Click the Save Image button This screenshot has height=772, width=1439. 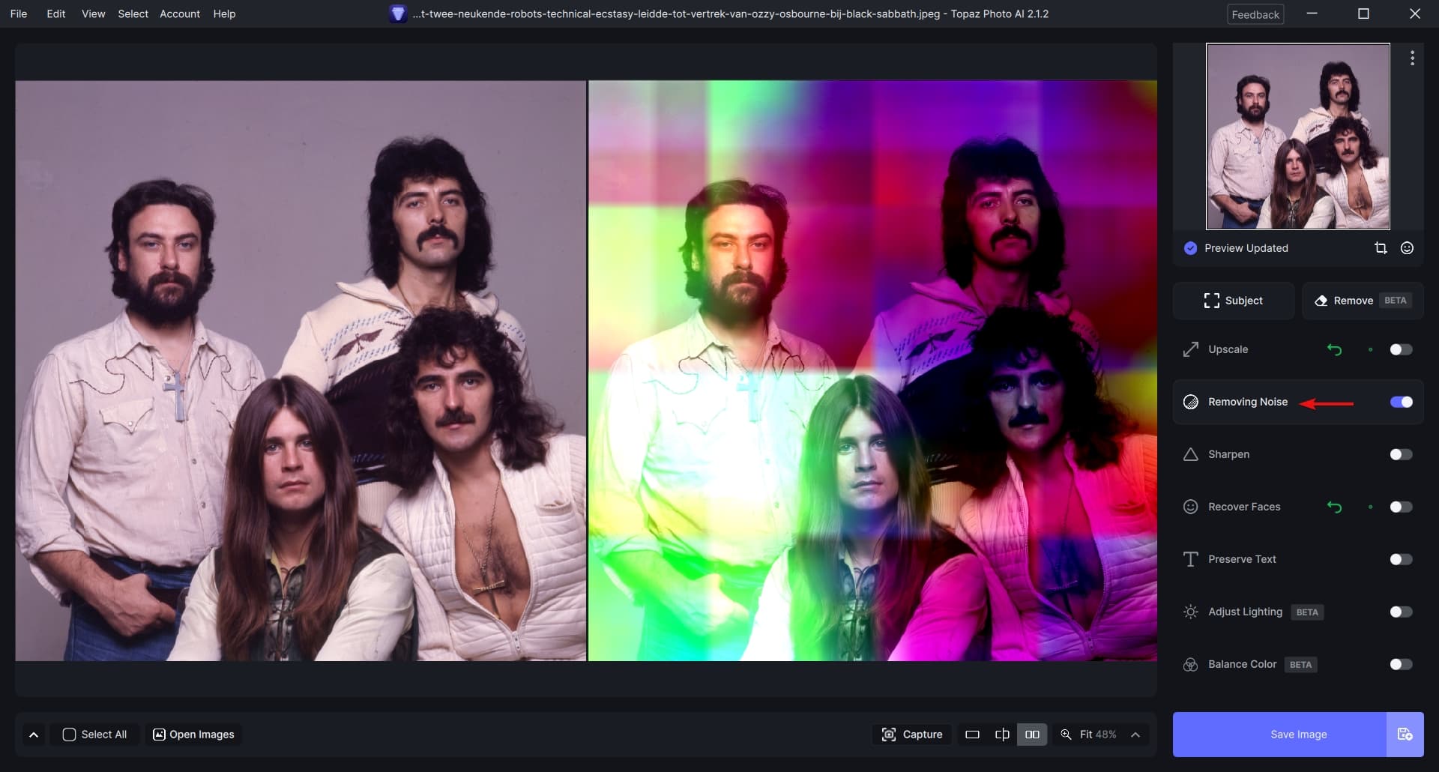1298,735
